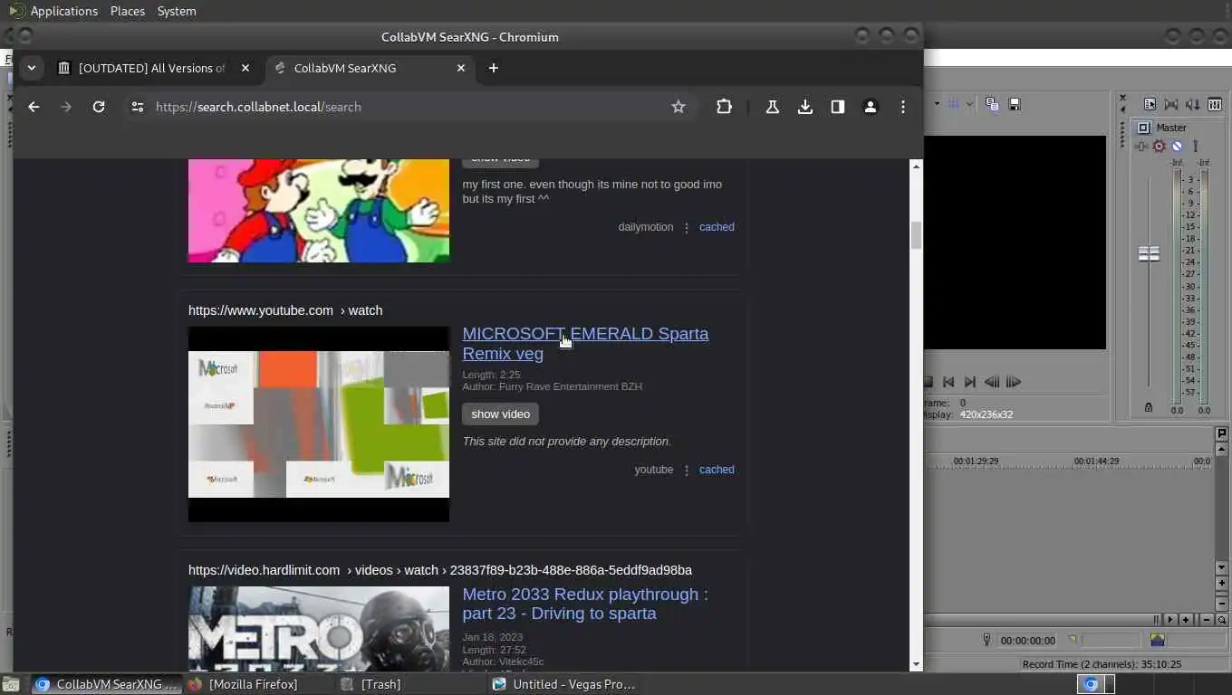Increase track height with vertical plus button
1232x695 pixels.
click(x=1222, y=583)
